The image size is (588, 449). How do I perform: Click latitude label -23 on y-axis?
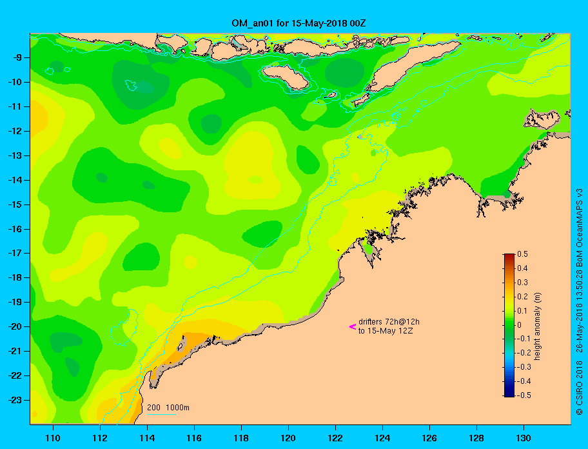click(x=15, y=400)
